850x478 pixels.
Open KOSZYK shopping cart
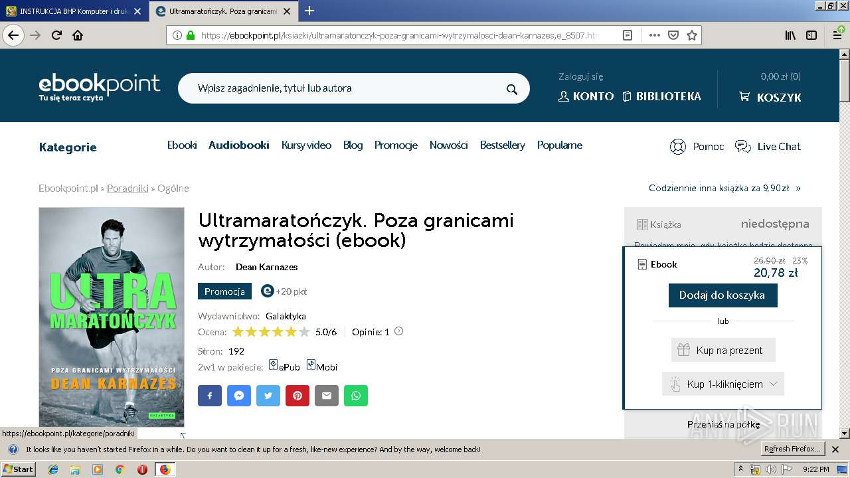point(770,97)
